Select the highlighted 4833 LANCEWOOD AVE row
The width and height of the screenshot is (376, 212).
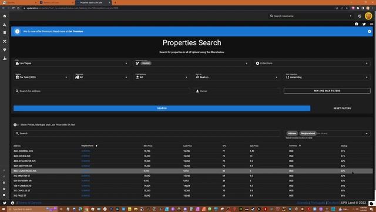192,171
